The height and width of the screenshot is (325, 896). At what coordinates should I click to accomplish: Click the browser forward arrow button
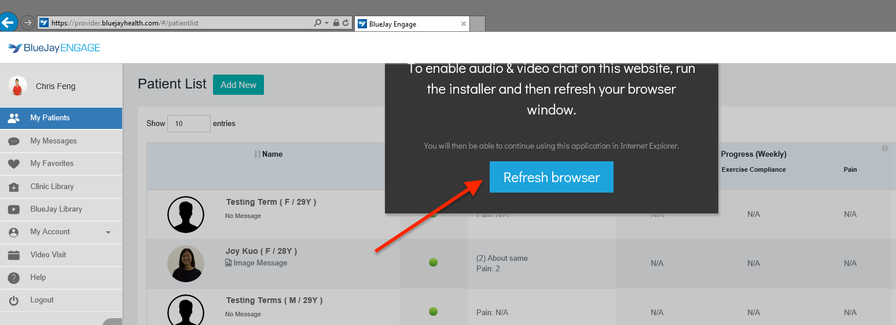click(x=27, y=23)
